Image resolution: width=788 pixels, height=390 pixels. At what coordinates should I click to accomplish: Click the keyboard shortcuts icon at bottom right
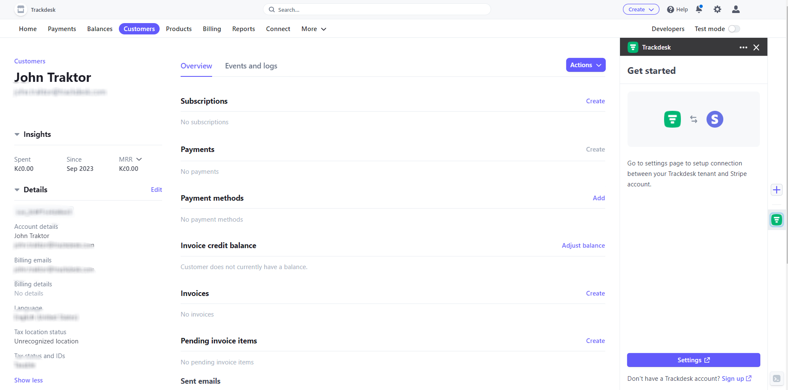[776, 379]
